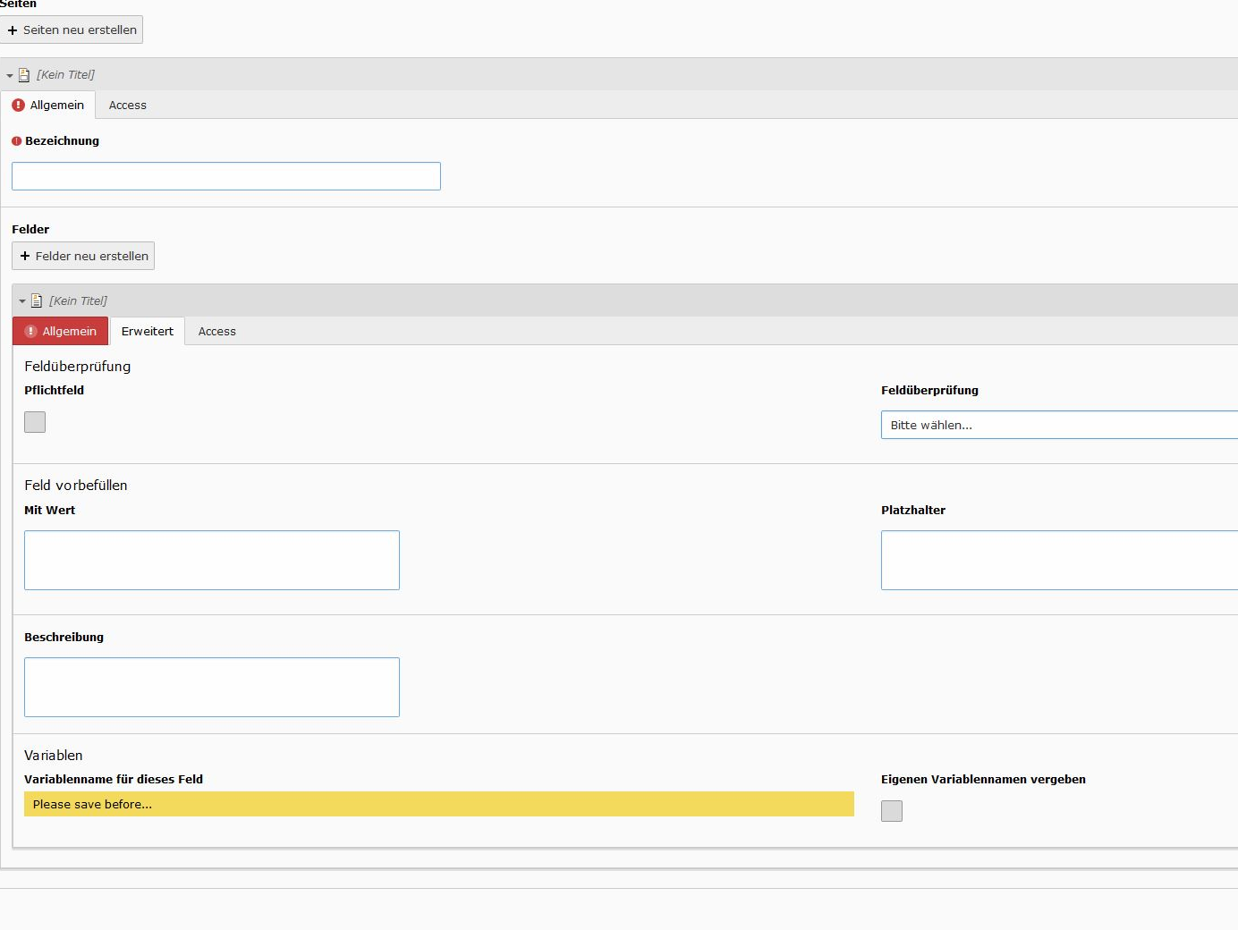
Task: Click the plus icon in Felder neu erstellen
Action: [25, 256]
